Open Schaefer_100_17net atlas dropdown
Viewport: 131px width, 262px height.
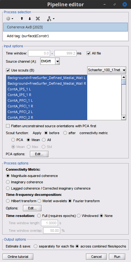pos(107,70)
